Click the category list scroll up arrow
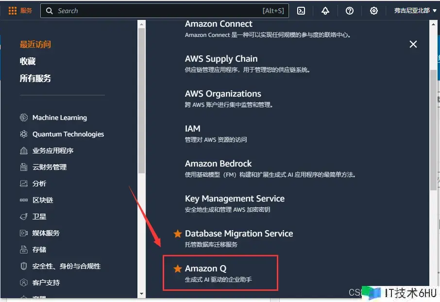The height and width of the screenshot is (302, 440). pyautogui.click(x=141, y=24)
